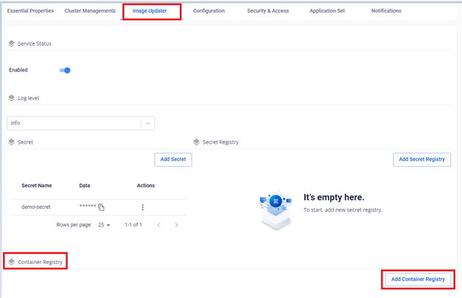The width and height of the screenshot is (462, 298).
Task: Click the Service Status layers icon
Action: pos(11,44)
